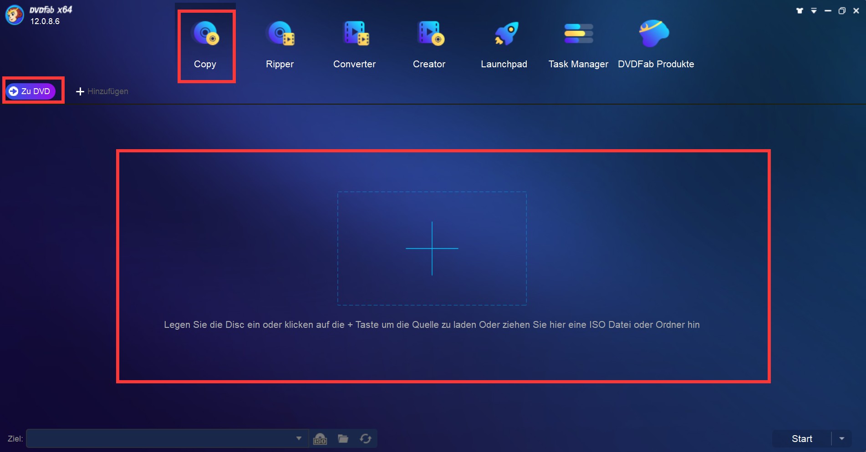Minimize the DVDFab window
Viewport: 866px width, 452px height.
(x=828, y=10)
